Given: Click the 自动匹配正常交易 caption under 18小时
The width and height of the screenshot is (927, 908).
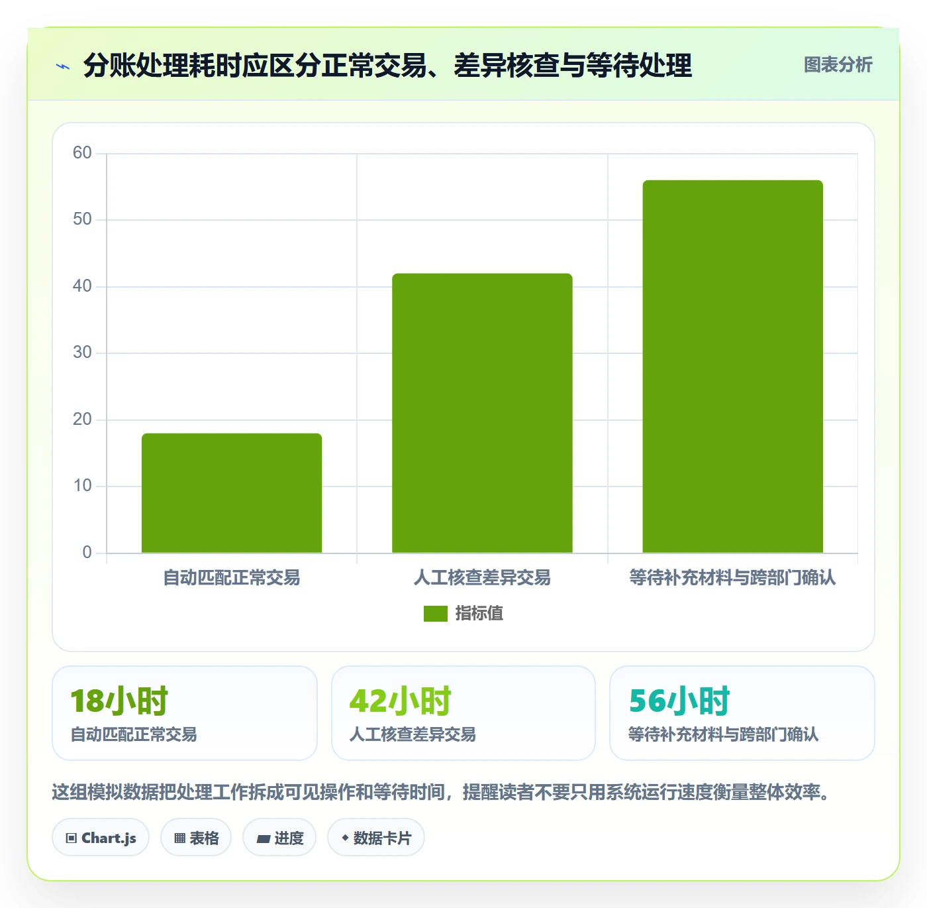Looking at the screenshot, I should 134,734.
